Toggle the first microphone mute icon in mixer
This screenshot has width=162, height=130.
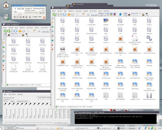pyautogui.click(x=5, y=104)
